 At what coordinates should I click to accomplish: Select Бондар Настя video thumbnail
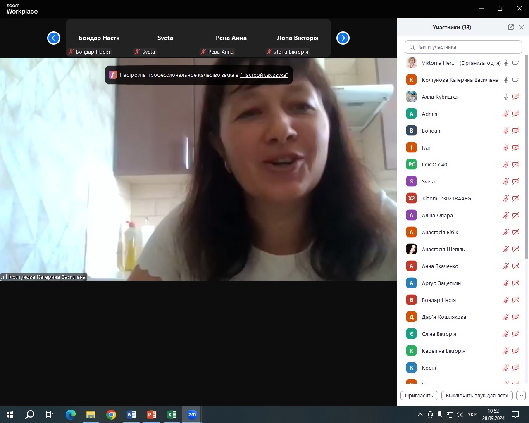click(99, 38)
